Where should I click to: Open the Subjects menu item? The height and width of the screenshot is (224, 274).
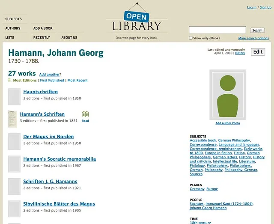coord(13,19)
